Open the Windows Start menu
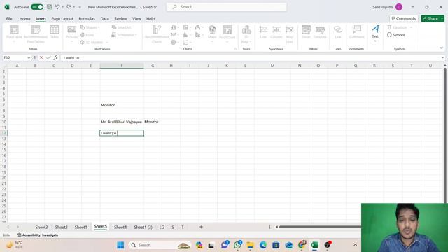 tap(120, 245)
